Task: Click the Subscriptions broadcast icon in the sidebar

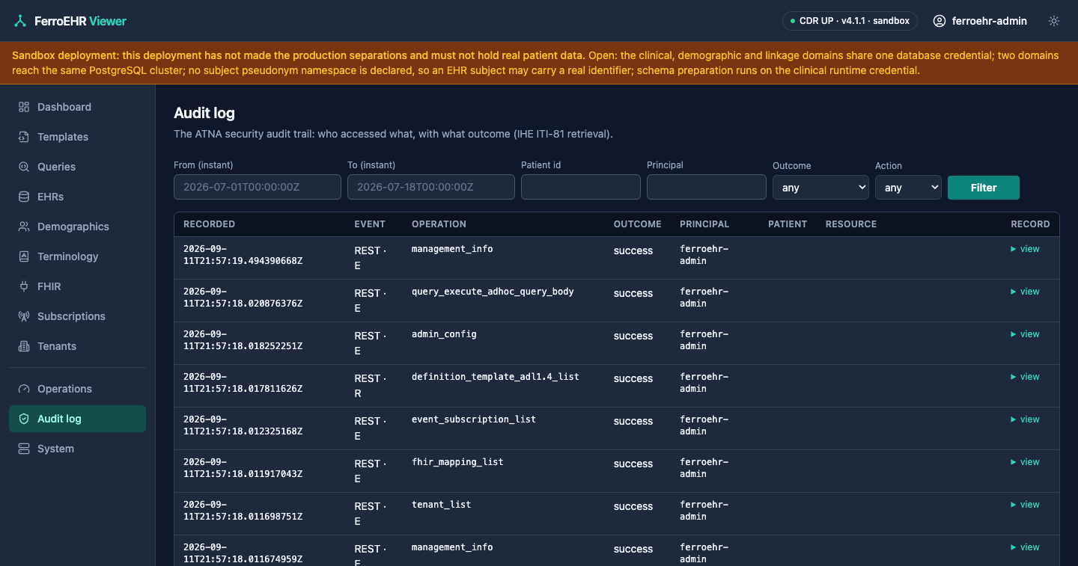Action: click(x=24, y=316)
